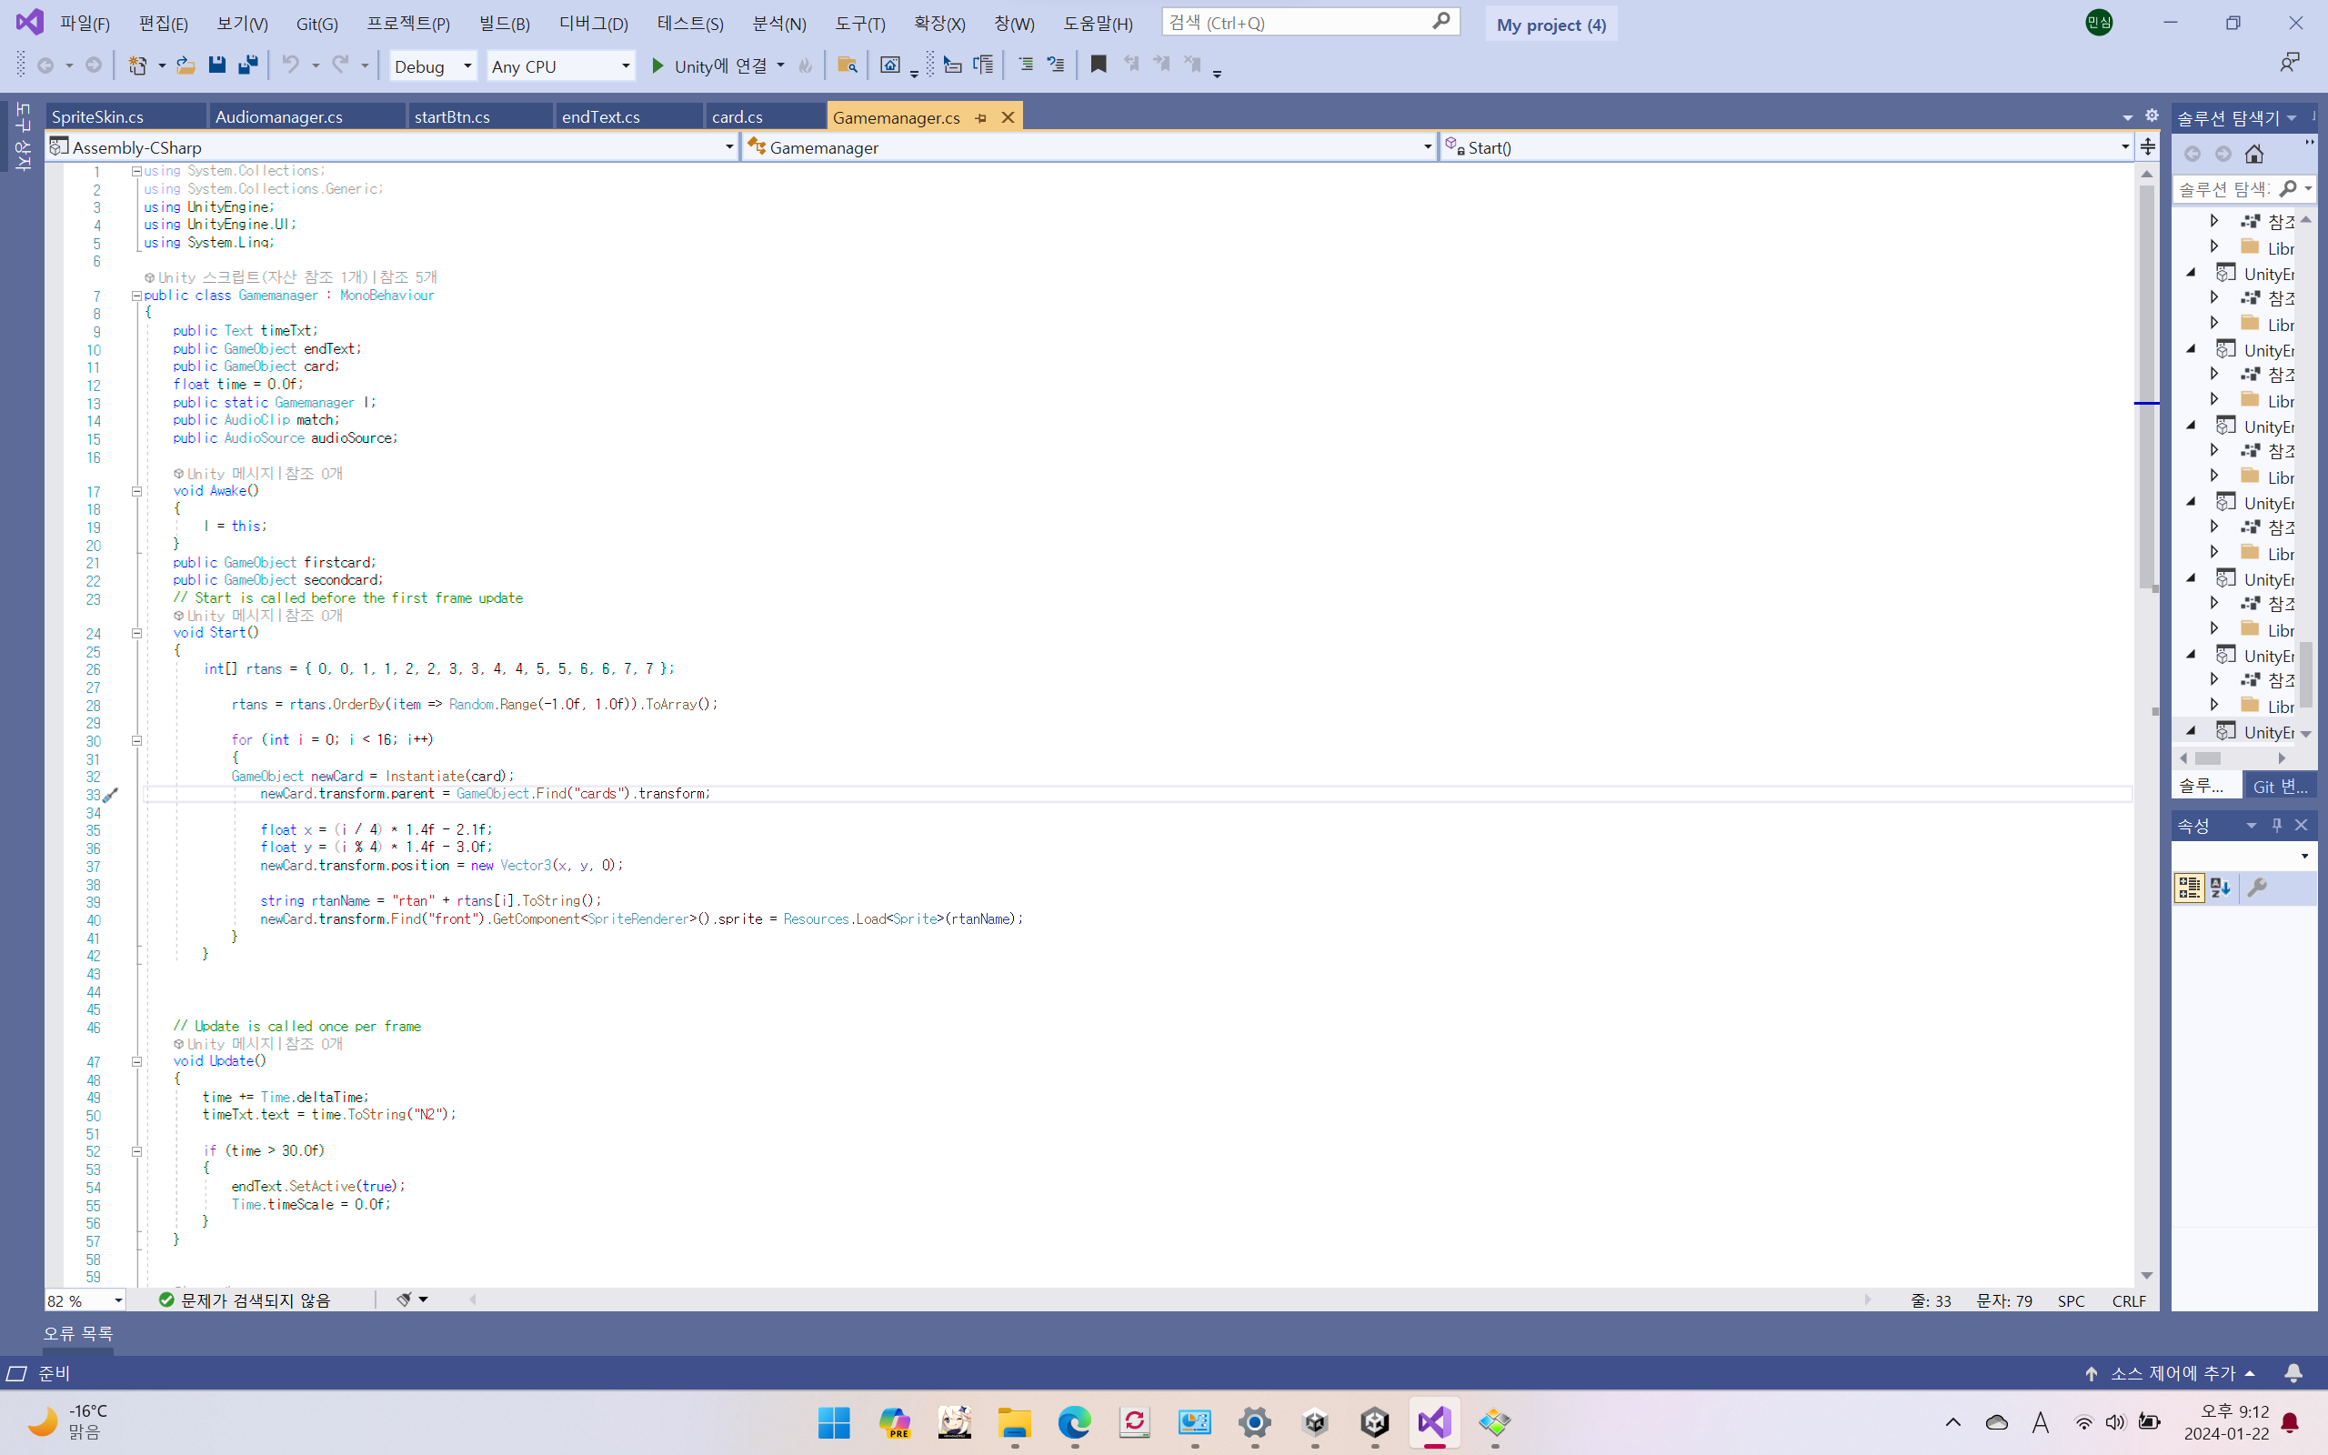Click the account badge 민심
The image size is (2328, 1455).
pyautogui.click(x=2099, y=23)
